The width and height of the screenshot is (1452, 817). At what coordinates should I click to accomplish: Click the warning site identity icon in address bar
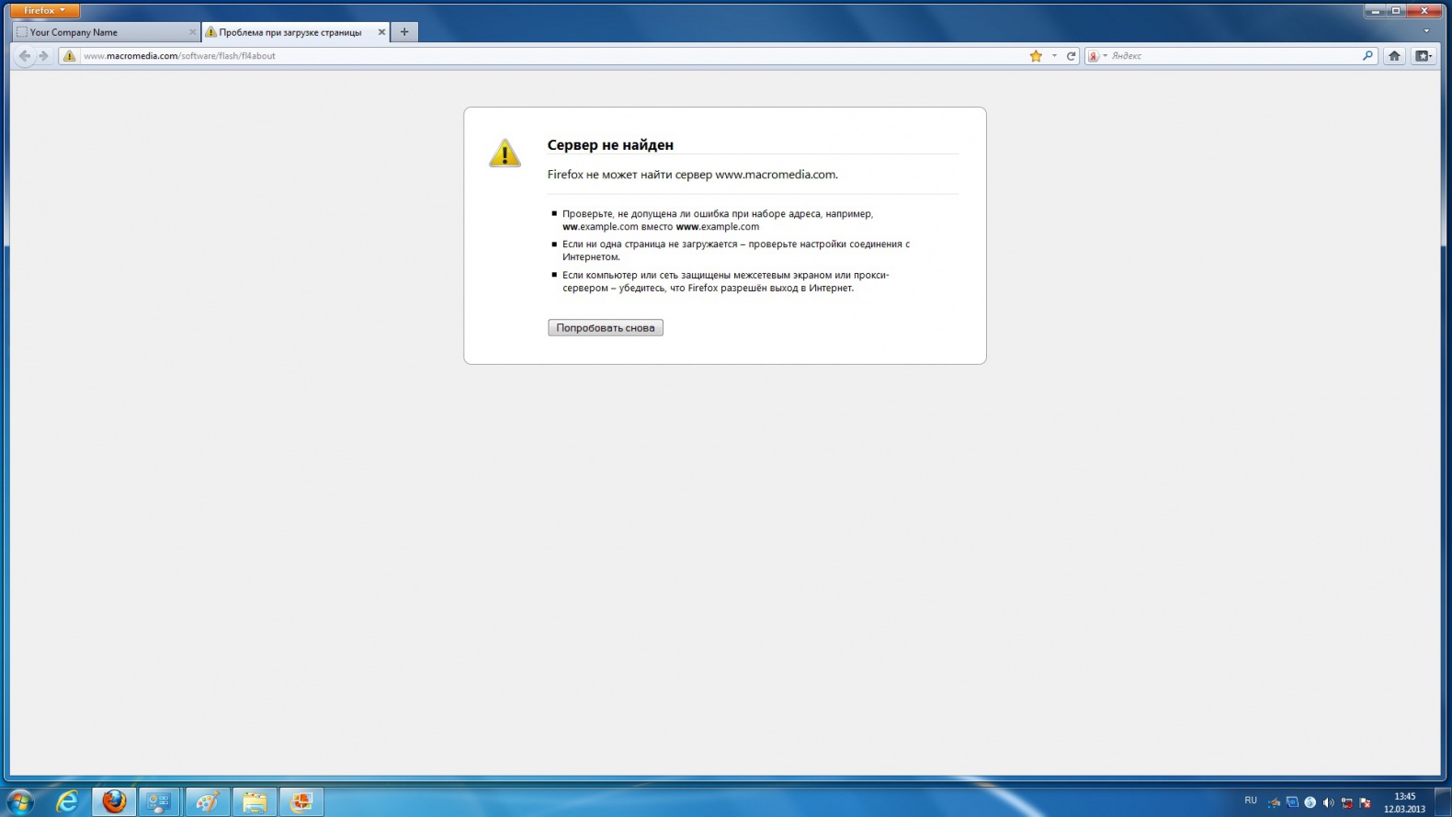point(70,56)
